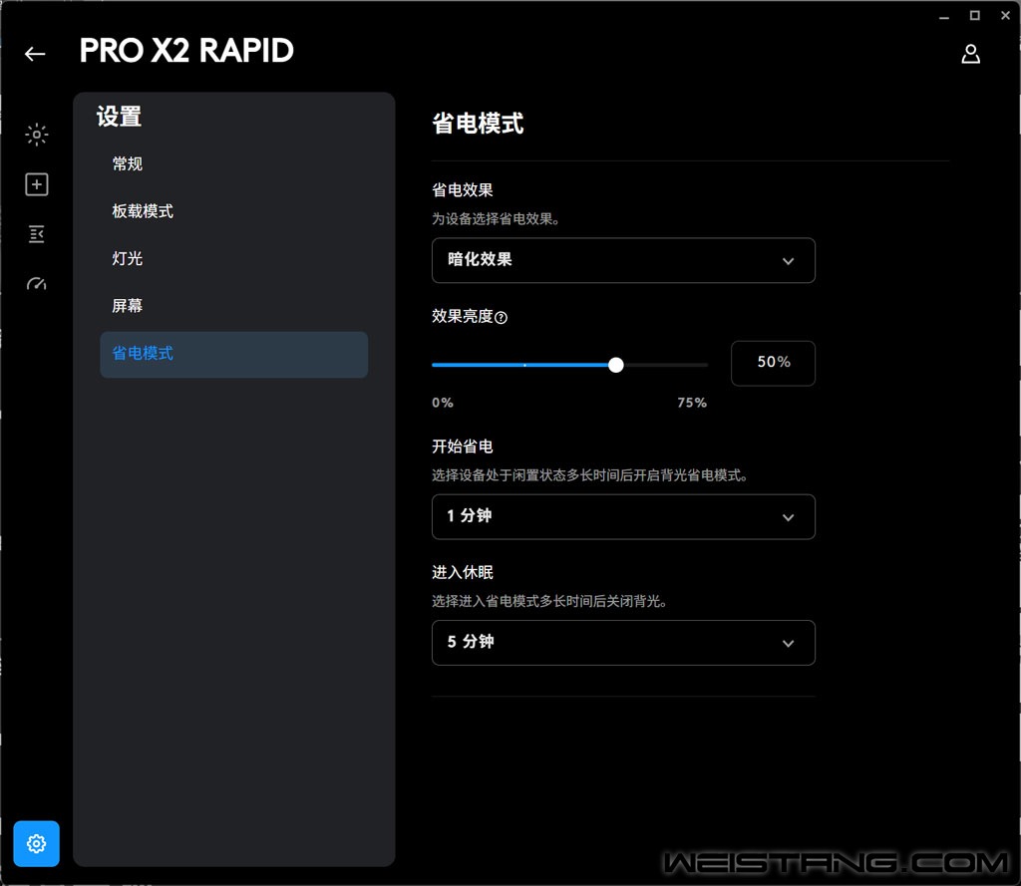Expand the 暗化效果 dropdown
The width and height of the screenshot is (1021, 886).
[623, 260]
